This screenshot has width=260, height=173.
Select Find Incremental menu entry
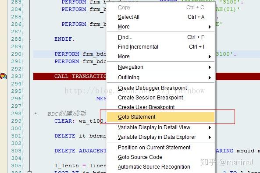coord(160,47)
